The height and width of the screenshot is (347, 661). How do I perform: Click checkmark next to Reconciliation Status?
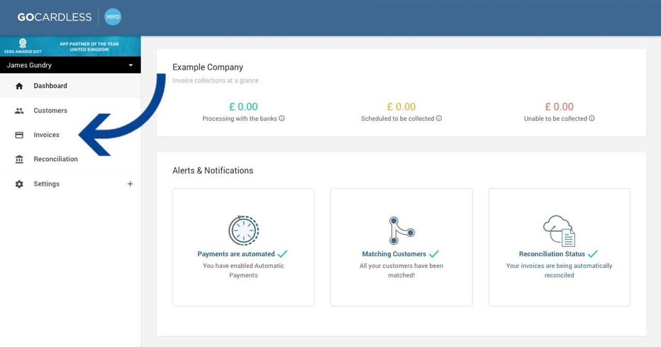coord(593,254)
